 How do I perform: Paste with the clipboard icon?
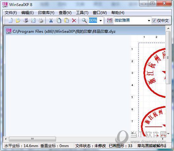[x=66, y=20]
